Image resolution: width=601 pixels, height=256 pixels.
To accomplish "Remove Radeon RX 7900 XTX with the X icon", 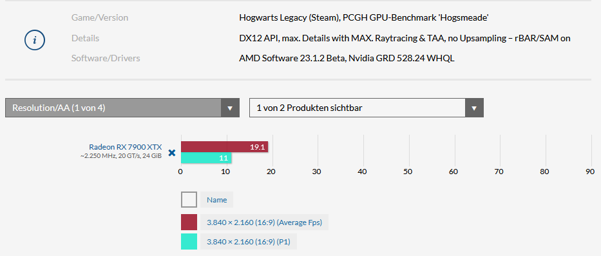I will click(x=172, y=152).
